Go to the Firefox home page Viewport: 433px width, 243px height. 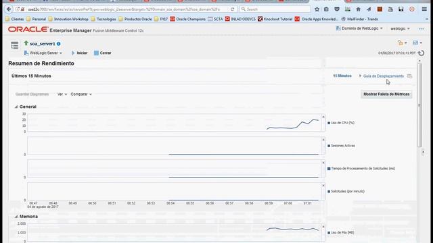click(x=358, y=9)
